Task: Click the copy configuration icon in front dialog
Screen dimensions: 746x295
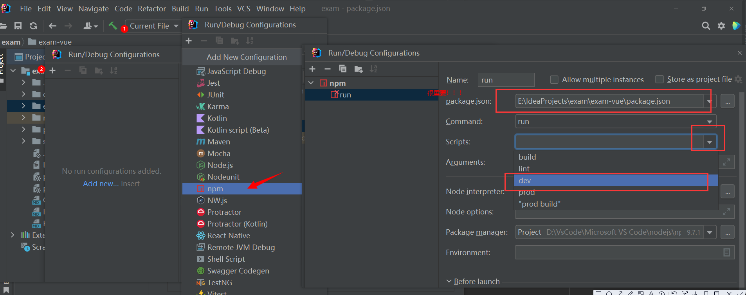Action: click(x=343, y=69)
